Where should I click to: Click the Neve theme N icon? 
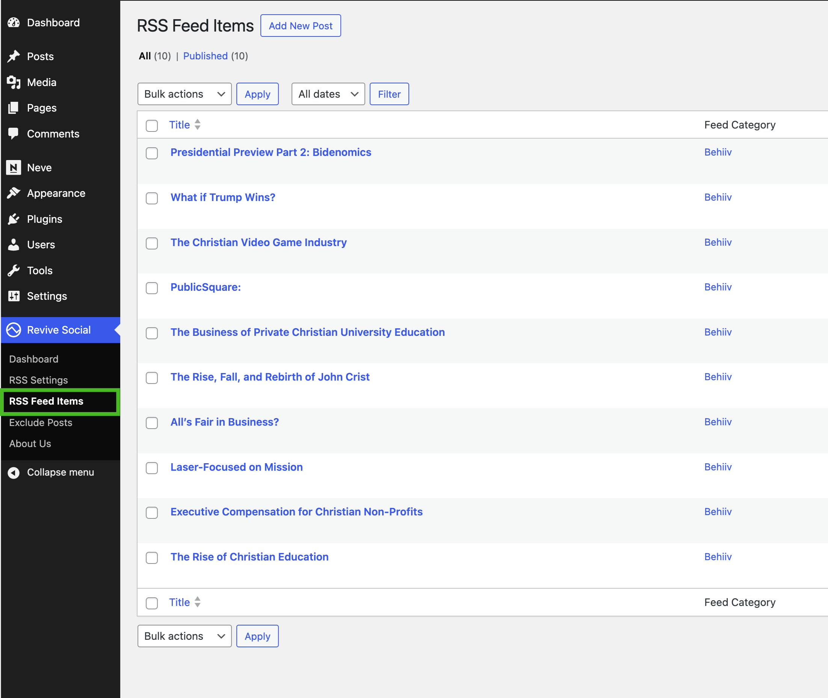coord(14,168)
